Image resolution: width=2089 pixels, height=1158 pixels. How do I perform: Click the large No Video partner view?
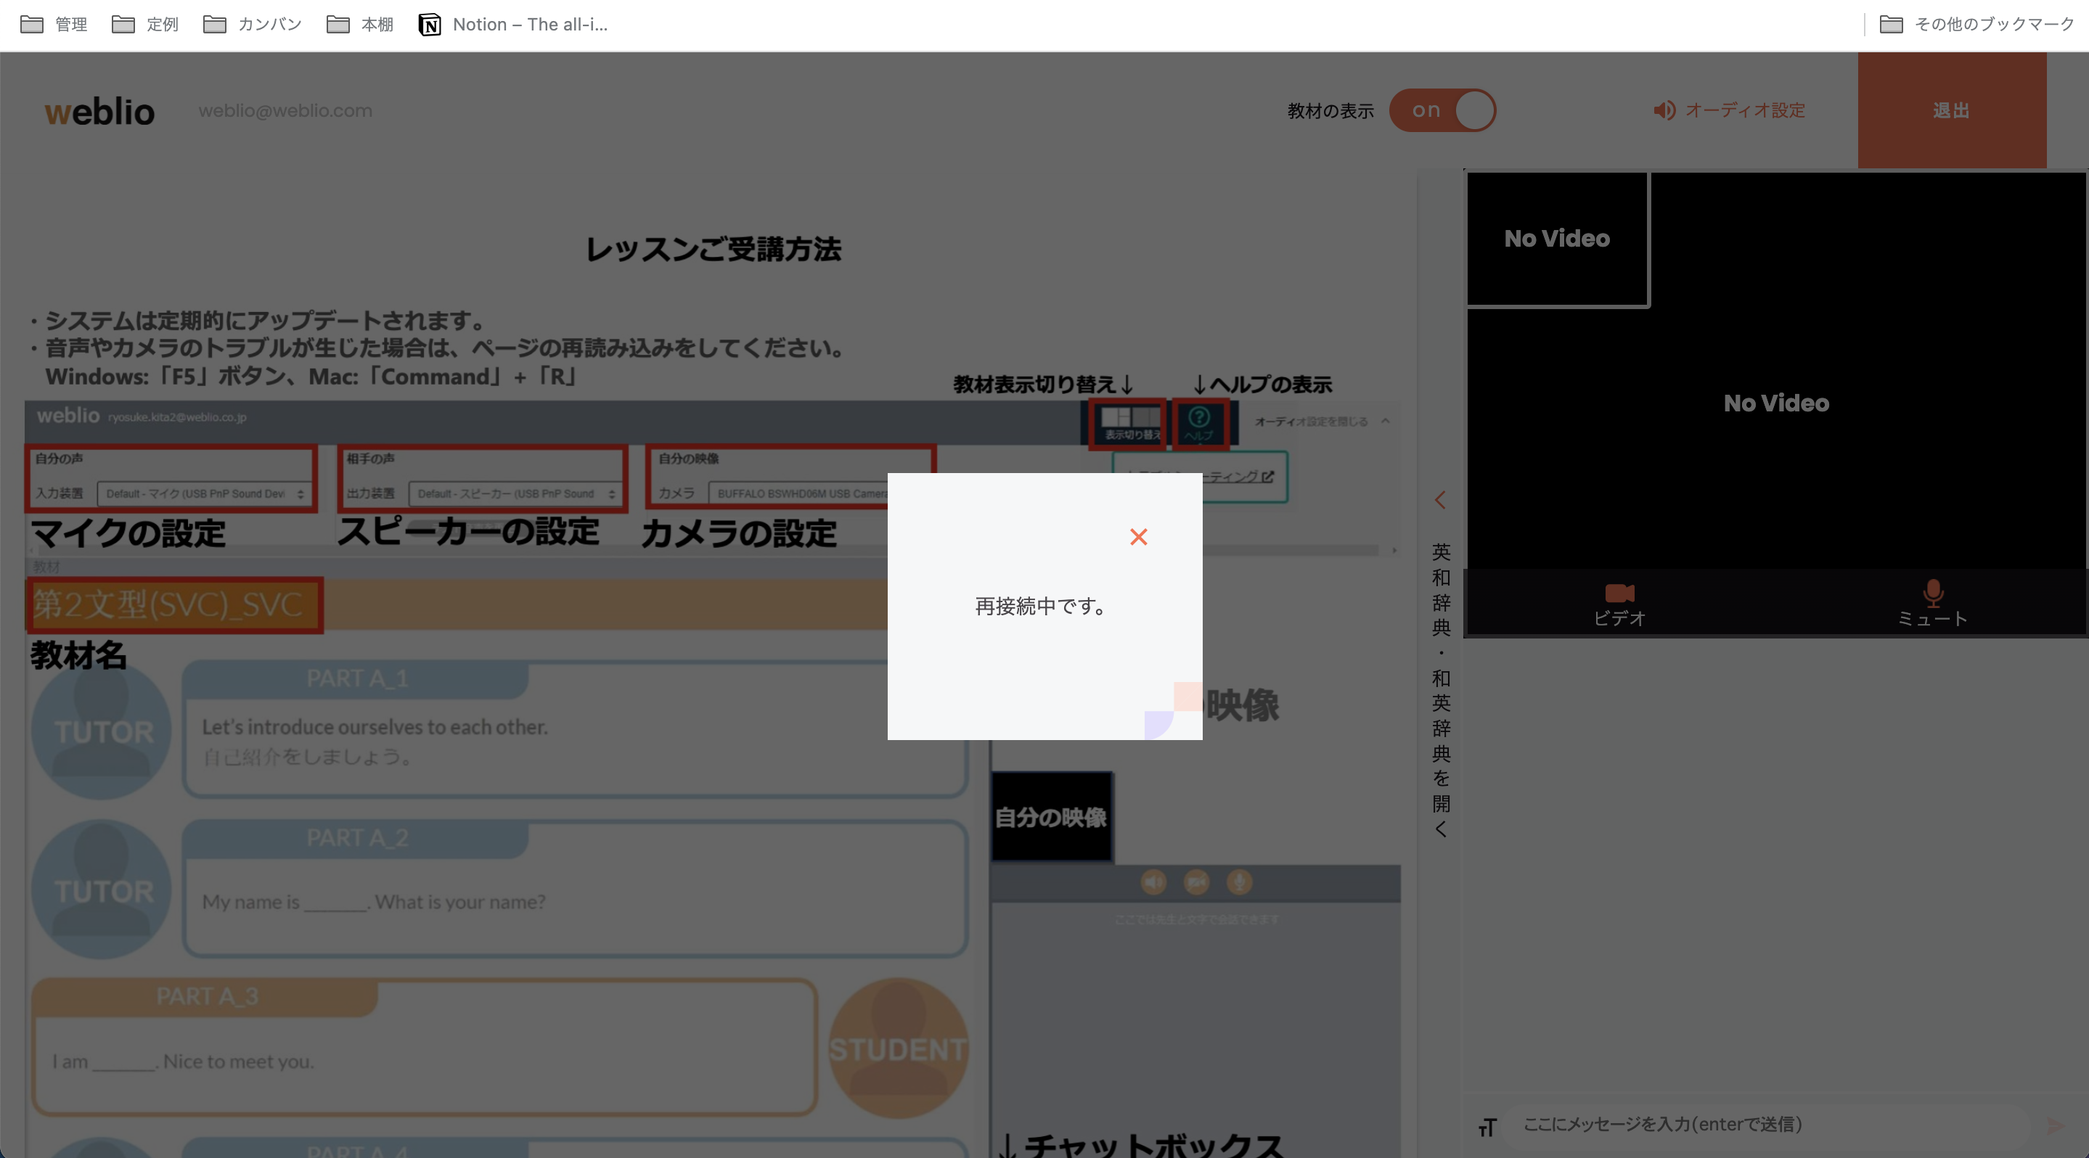(1776, 403)
